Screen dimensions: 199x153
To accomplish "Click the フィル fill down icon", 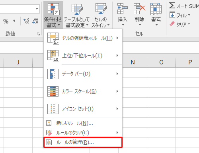I will (172, 15).
